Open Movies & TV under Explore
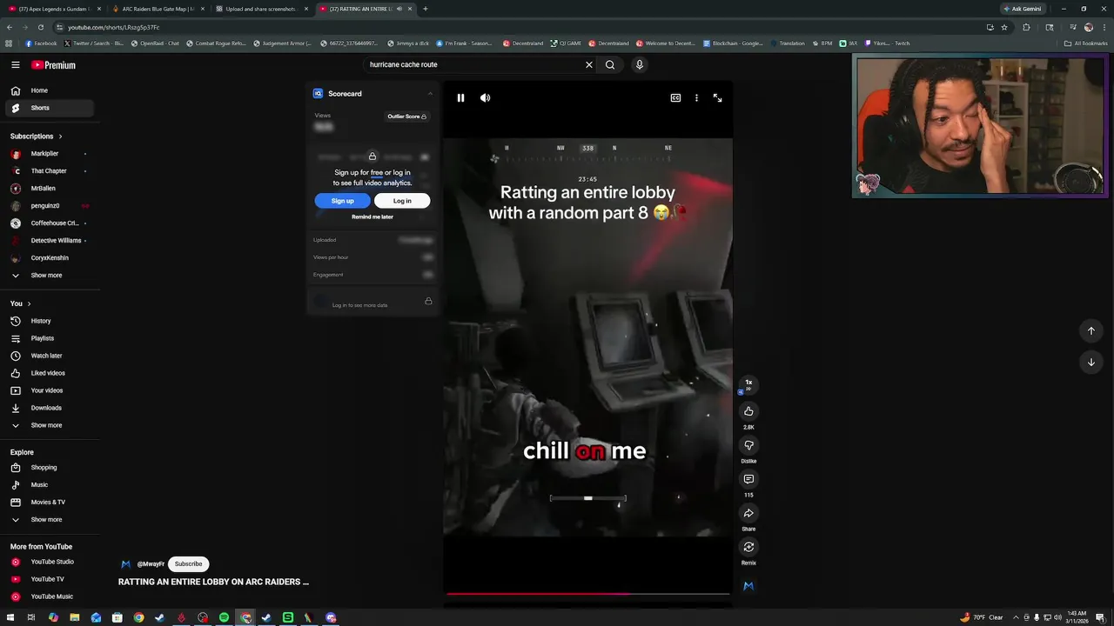Viewport: 1114px width, 626px height. coord(50,503)
